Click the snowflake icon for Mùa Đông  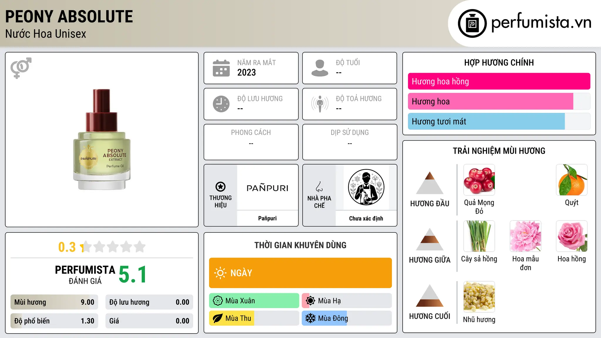[x=310, y=318]
